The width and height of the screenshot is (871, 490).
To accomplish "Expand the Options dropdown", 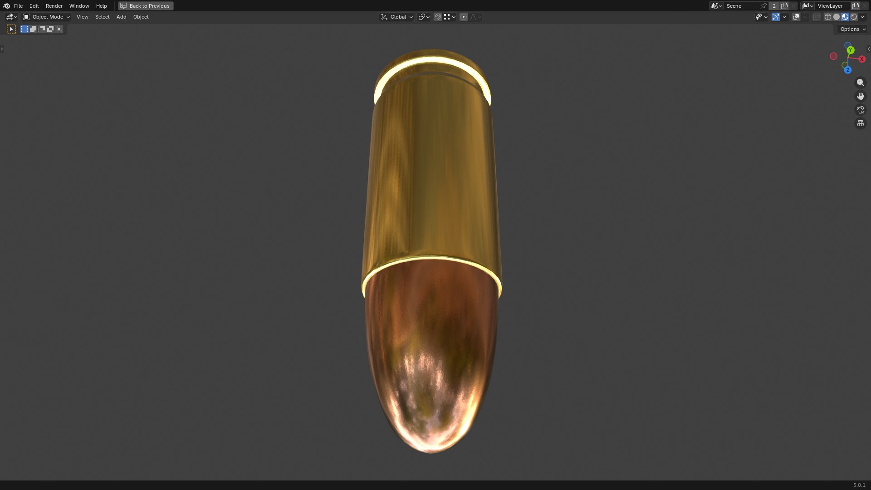I will [852, 29].
